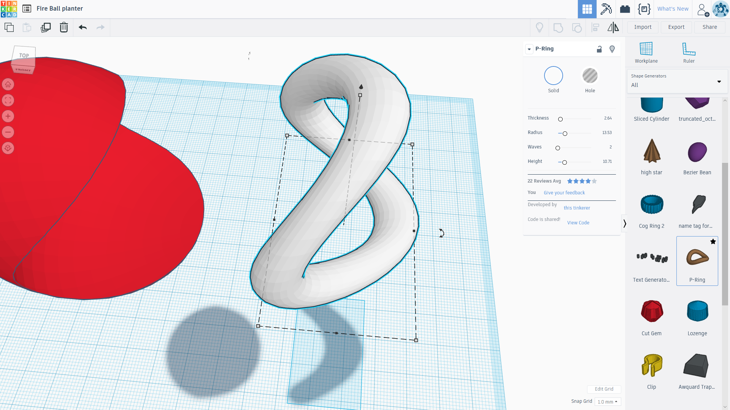Image resolution: width=730 pixels, height=410 pixels.
Task: Click the Thickness slider handle
Action: [560, 119]
